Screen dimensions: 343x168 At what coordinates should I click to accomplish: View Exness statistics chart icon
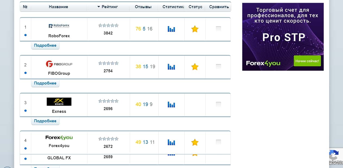click(171, 104)
